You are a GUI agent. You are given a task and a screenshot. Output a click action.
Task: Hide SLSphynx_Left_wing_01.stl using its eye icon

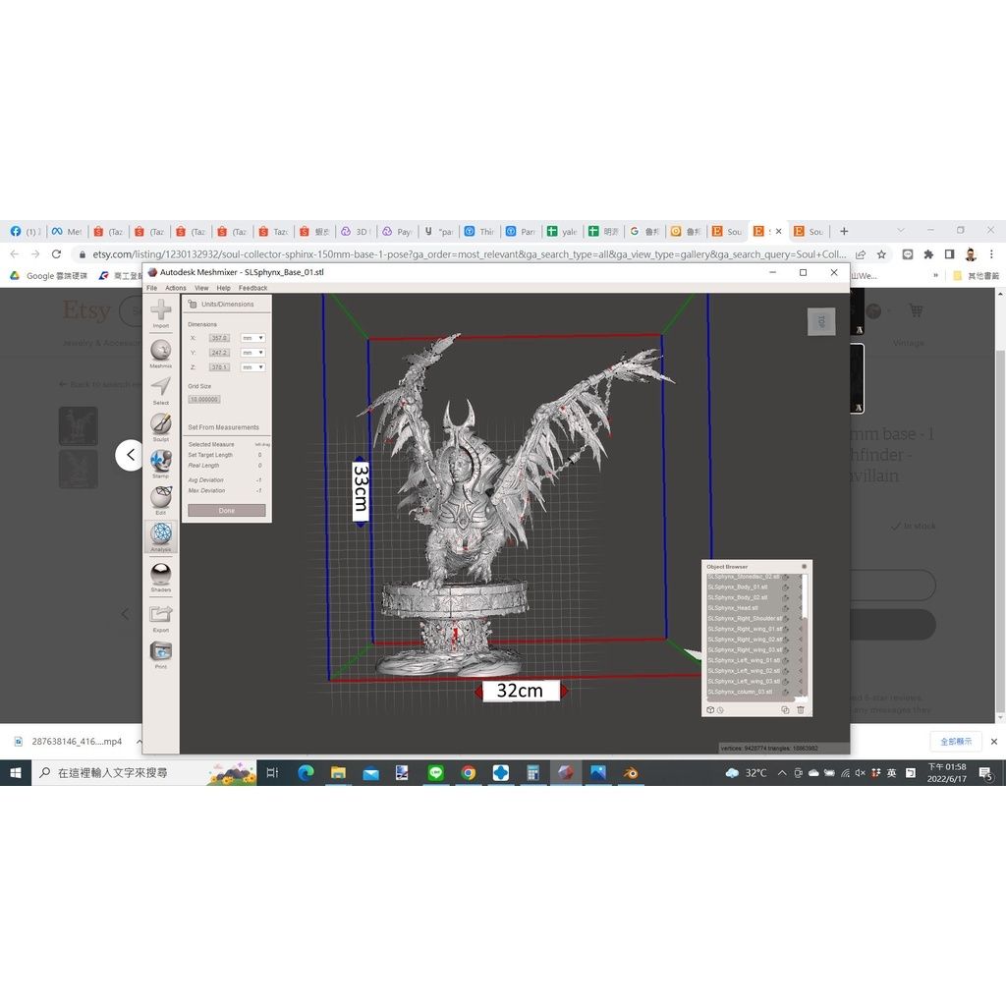786,660
